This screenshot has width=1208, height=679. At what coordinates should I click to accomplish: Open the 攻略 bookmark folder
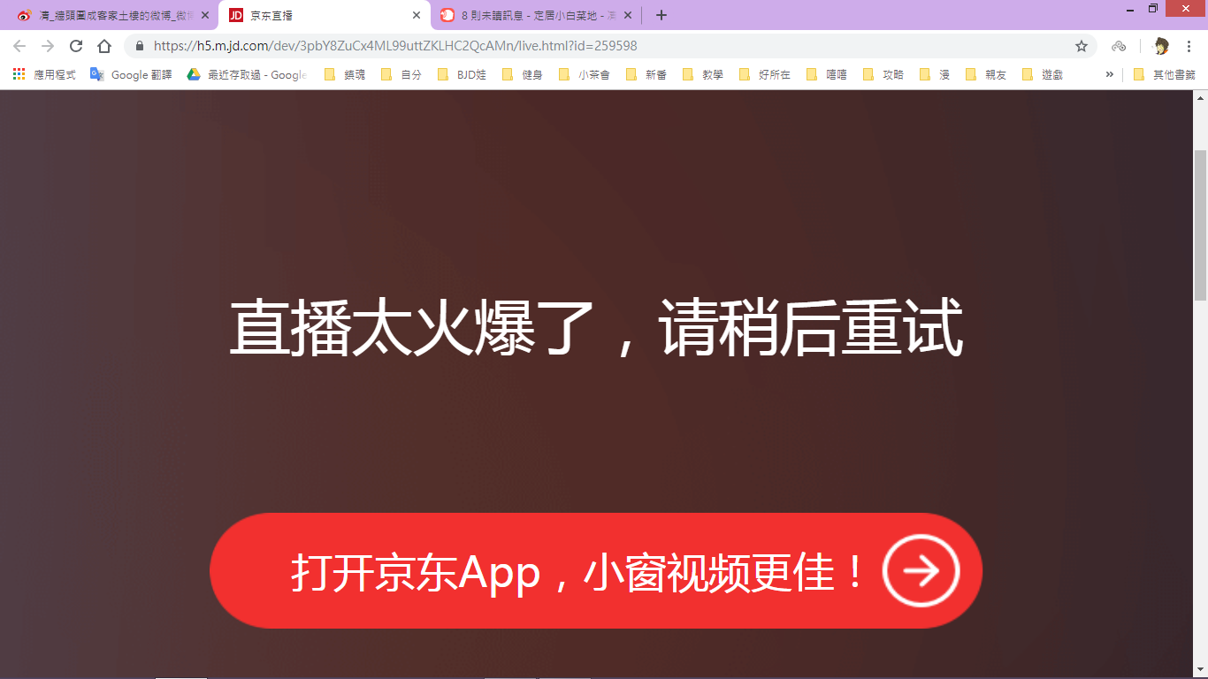click(x=883, y=75)
